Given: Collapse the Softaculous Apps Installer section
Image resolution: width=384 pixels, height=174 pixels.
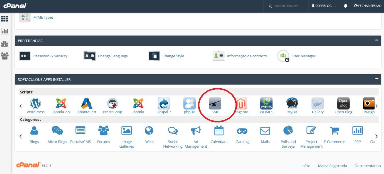Looking at the screenshot, I should (x=377, y=79).
